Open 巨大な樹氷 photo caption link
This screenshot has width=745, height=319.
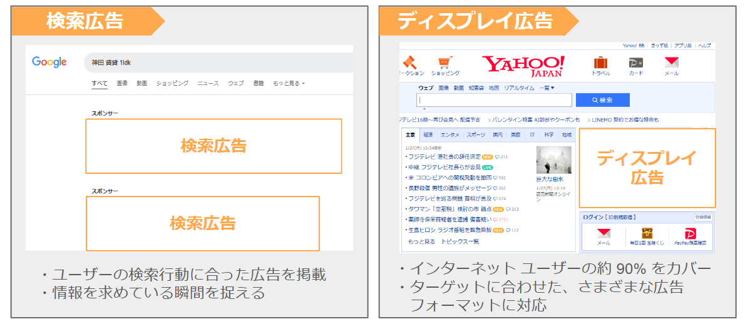[x=550, y=180]
